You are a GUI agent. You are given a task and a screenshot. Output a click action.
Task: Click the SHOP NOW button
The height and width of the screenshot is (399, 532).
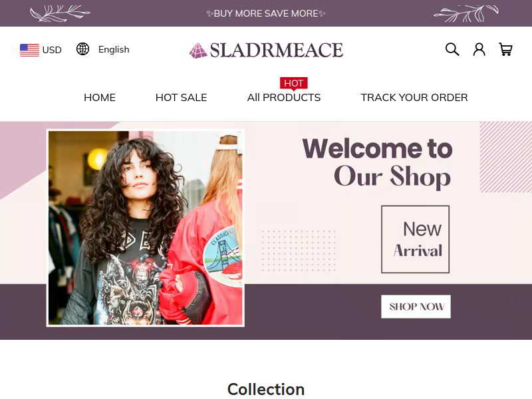416,307
